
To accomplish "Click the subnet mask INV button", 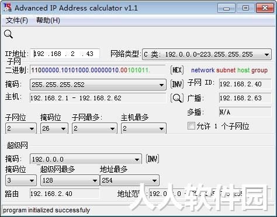I will tap(177, 84).
